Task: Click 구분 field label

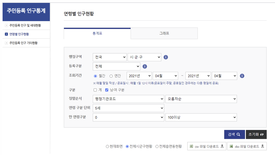Action: click(72, 90)
